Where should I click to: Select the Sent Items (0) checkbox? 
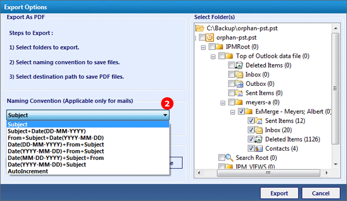(x=231, y=93)
